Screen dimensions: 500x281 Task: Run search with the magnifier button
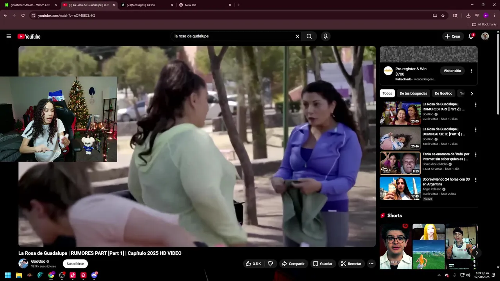click(309, 36)
